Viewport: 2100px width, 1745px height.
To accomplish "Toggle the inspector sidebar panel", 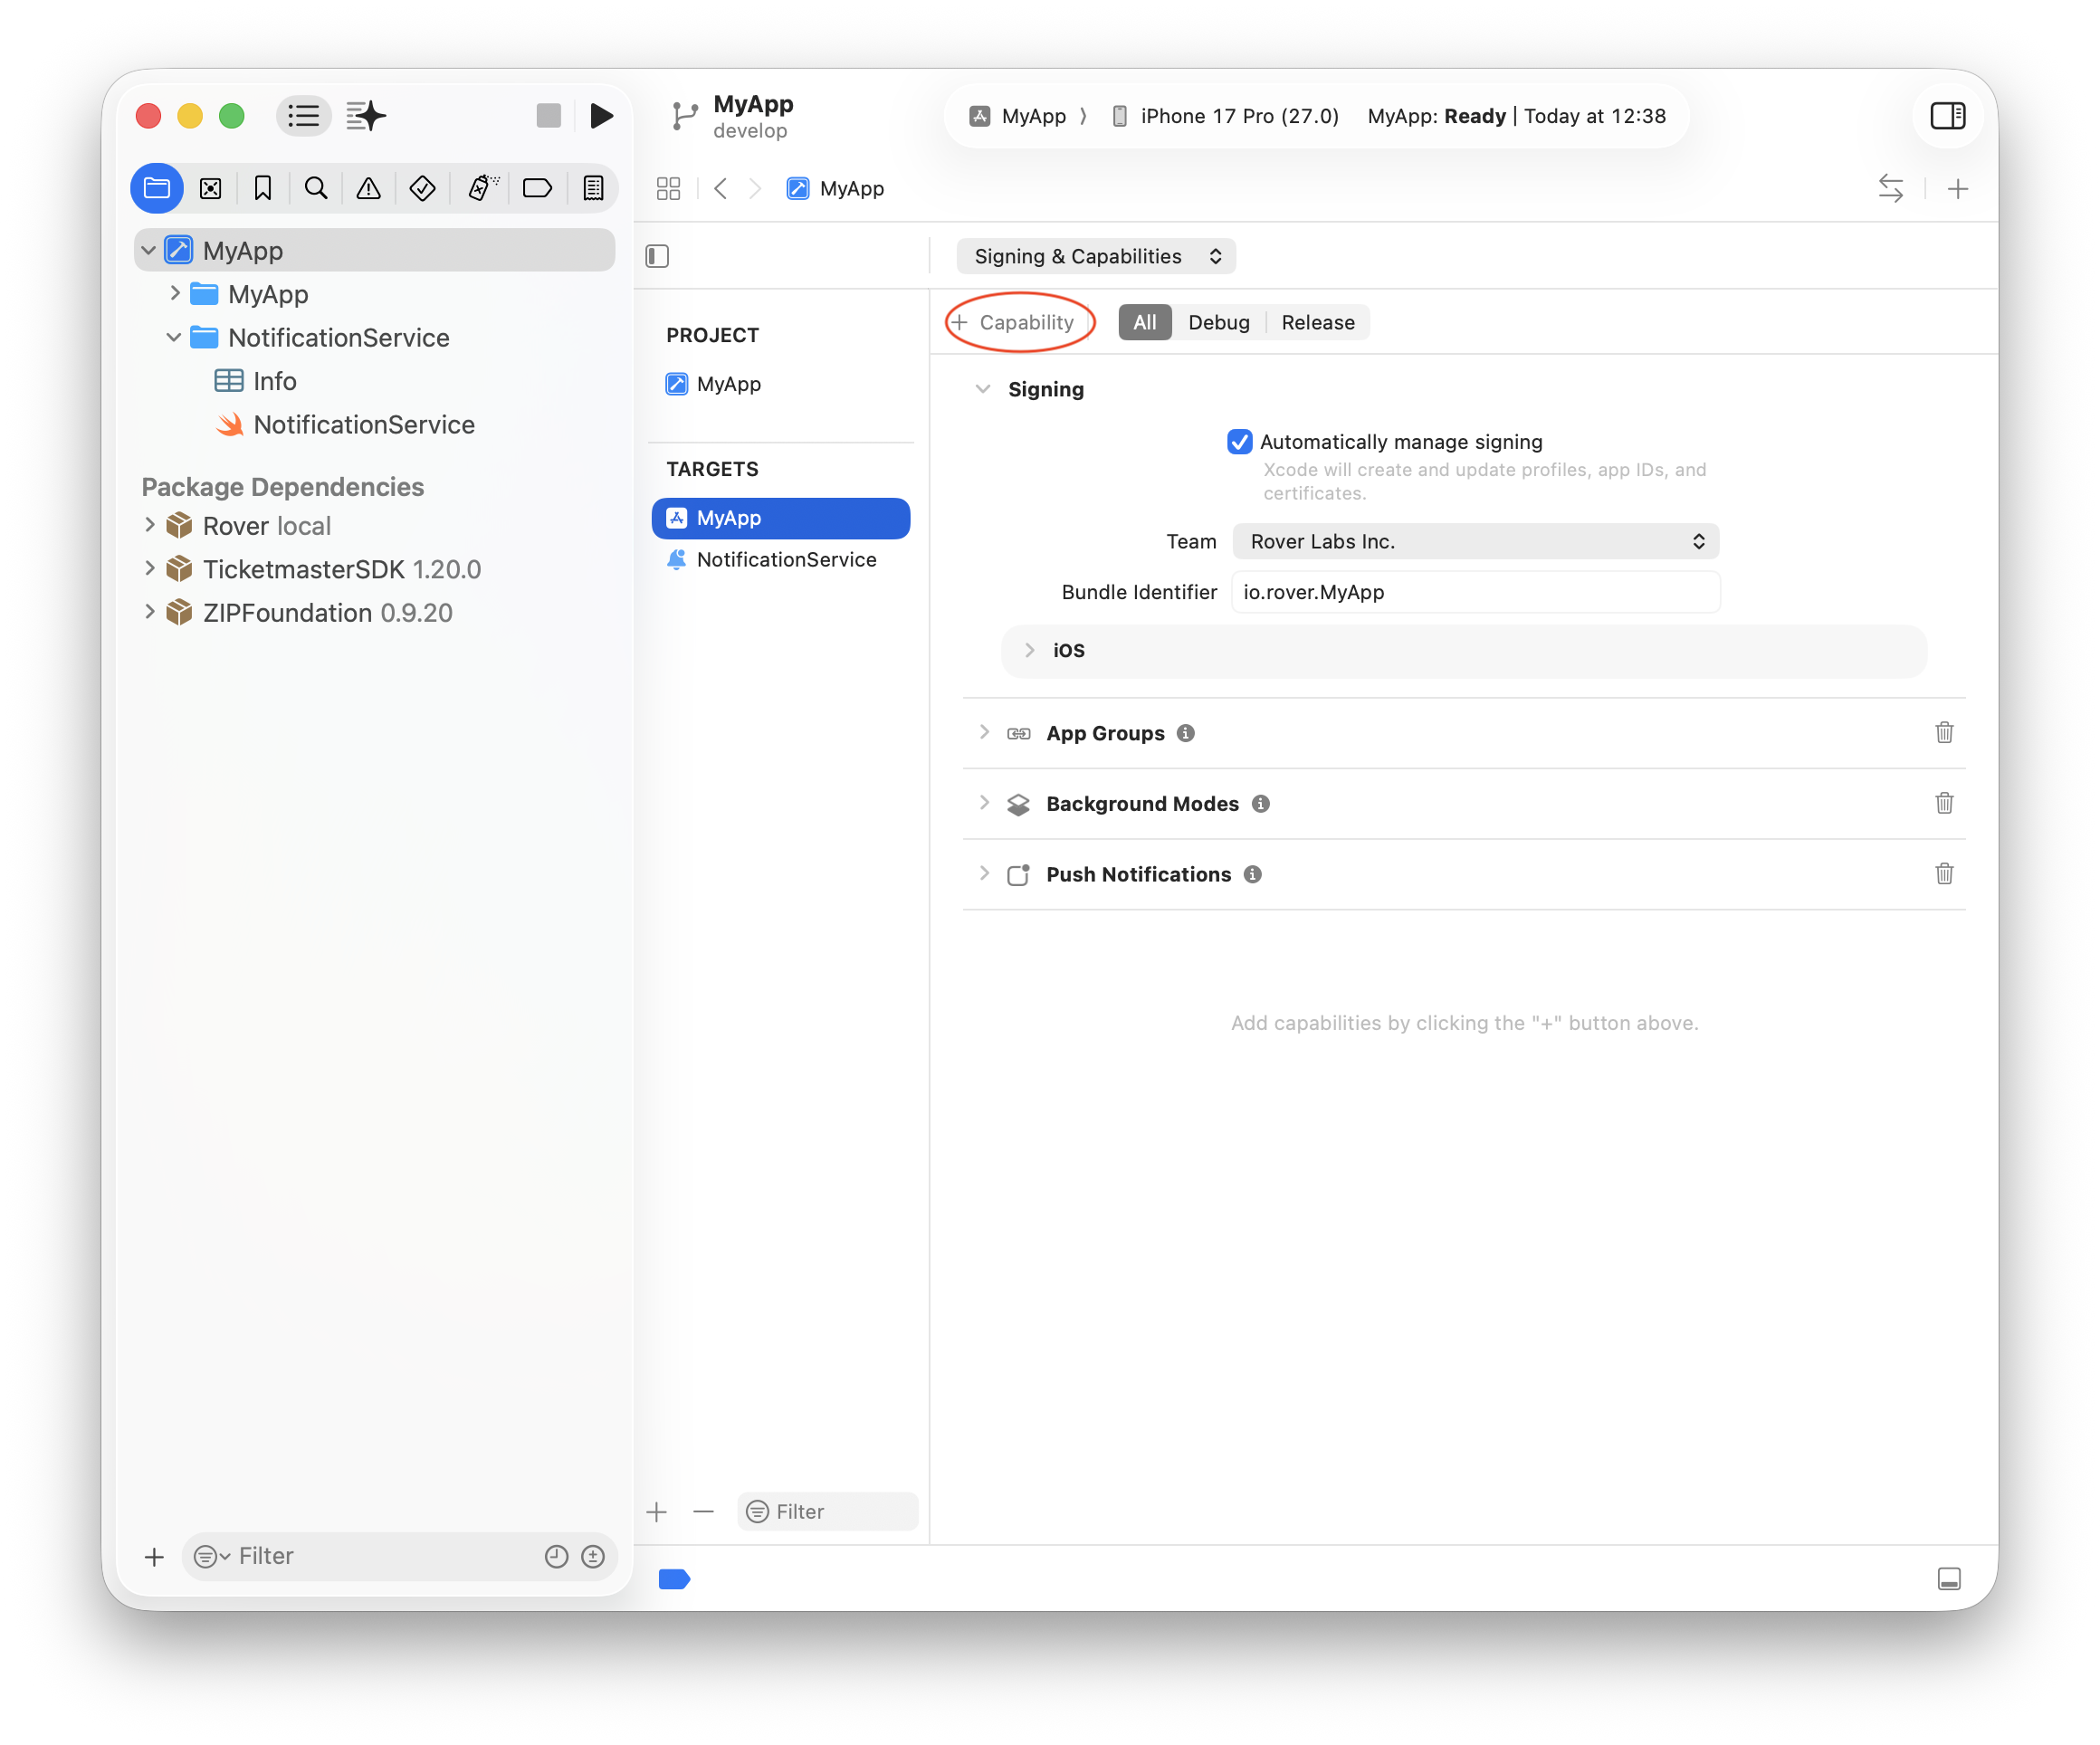I will coord(1947,116).
